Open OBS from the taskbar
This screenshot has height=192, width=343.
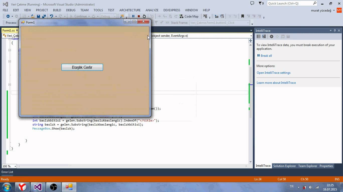click(x=53, y=187)
